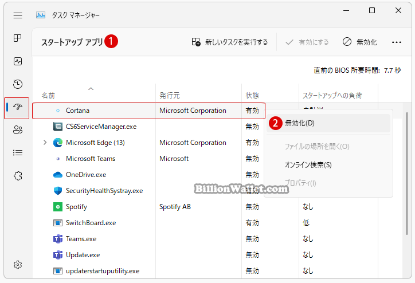The width and height of the screenshot is (415, 283).
Task: Open the Services page in sidebar
Action: [18, 176]
